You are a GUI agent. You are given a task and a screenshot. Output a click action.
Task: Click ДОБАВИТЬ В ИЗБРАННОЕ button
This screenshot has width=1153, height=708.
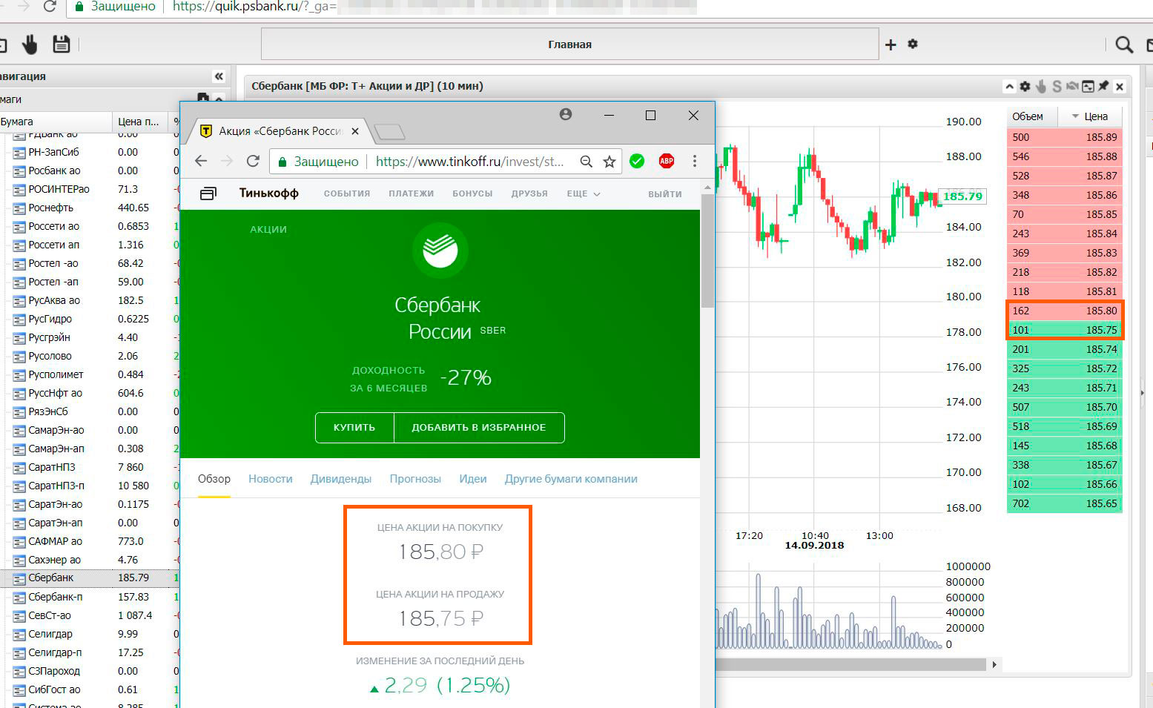click(479, 428)
